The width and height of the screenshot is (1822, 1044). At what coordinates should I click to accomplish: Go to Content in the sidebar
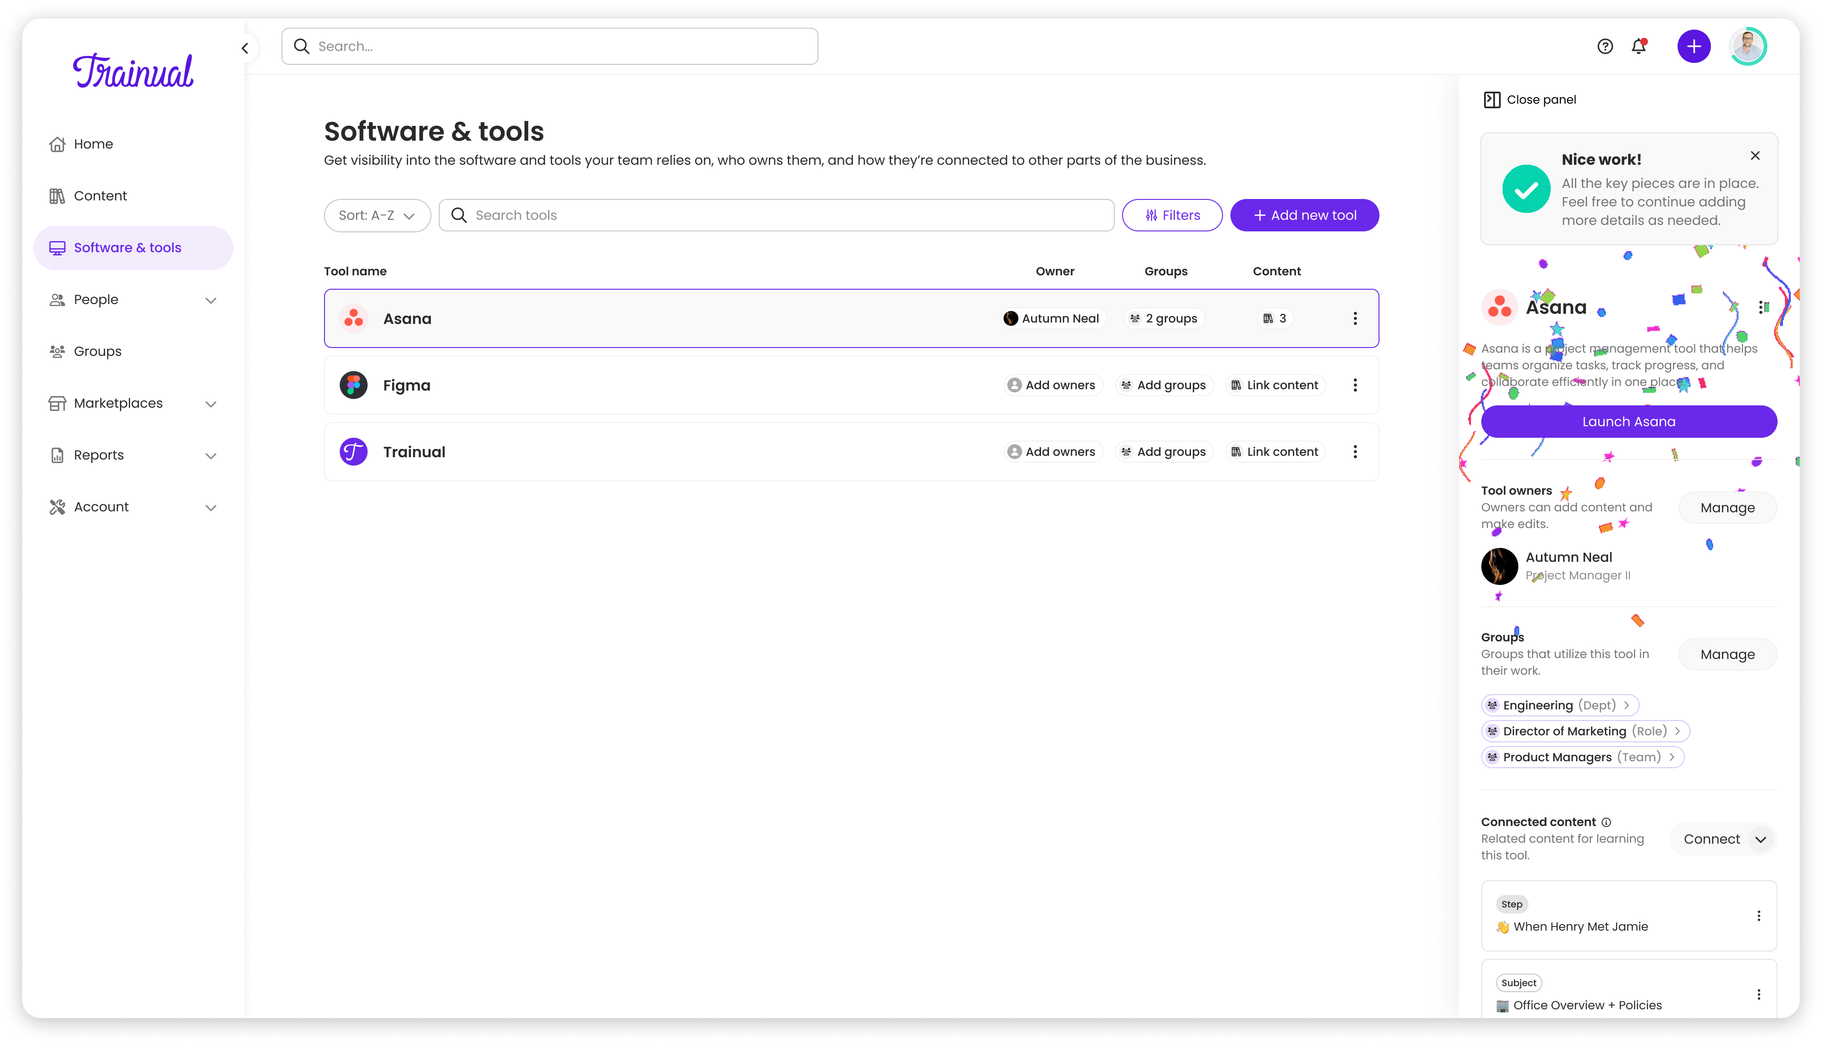pos(100,196)
